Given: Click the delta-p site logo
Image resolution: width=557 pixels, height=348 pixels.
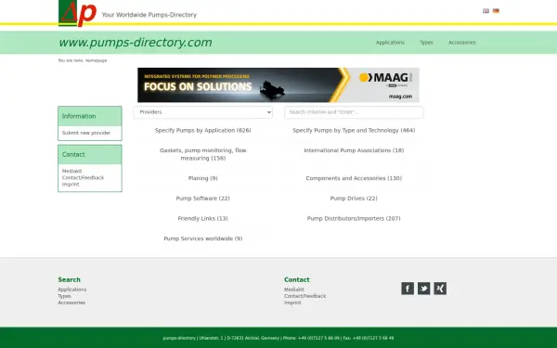Looking at the screenshot, I should click(77, 13).
